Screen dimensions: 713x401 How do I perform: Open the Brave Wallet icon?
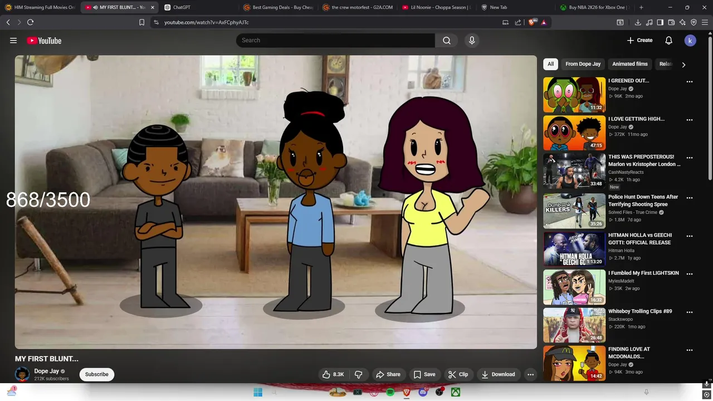[671, 22]
